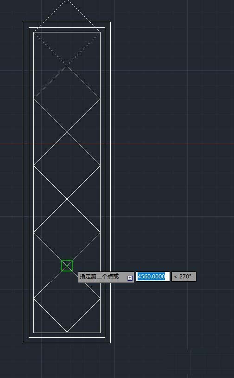Open the dynamic prompt options dropdown icon
Screen dimensions: 234x378
130,278
